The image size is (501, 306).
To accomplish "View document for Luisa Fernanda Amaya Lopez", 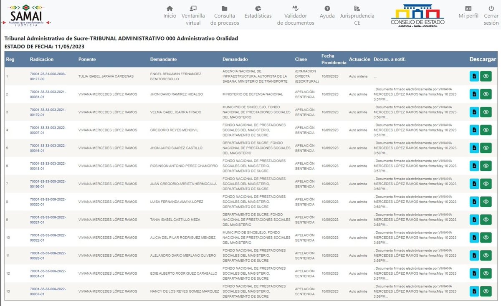I will pos(486,202).
